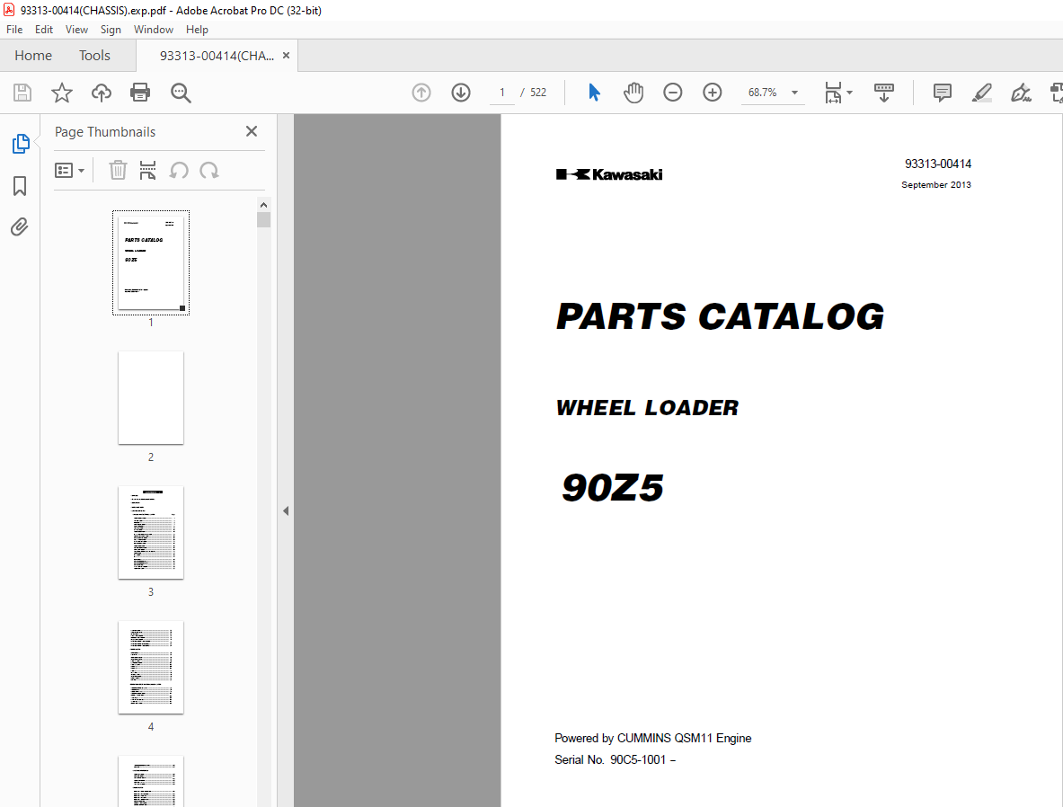Close the Page Thumbnails panel
The image size is (1063, 807).
[252, 131]
